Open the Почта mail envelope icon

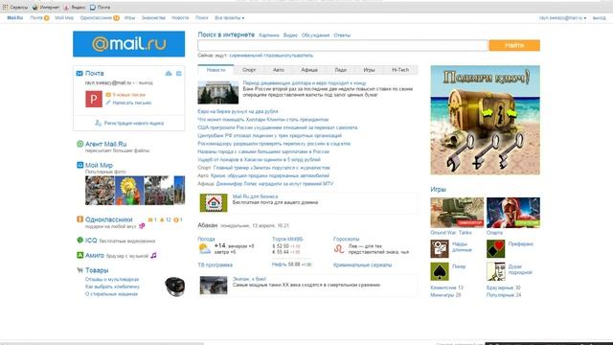tap(79, 73)
